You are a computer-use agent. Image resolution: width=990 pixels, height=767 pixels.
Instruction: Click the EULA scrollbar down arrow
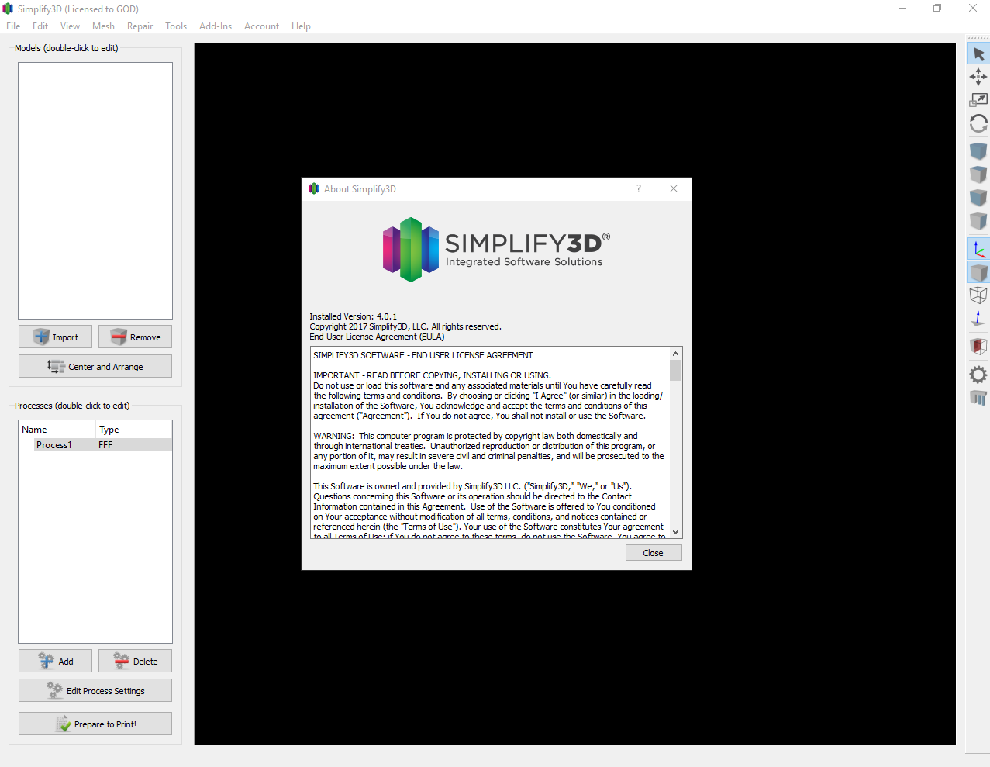coord(676,532)
